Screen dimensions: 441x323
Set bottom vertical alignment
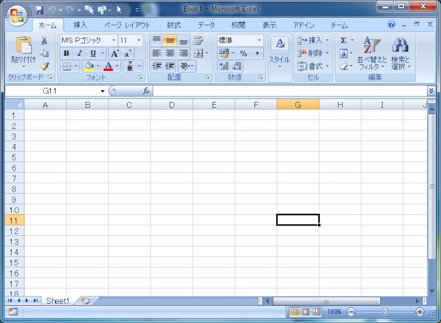[183, 40]
